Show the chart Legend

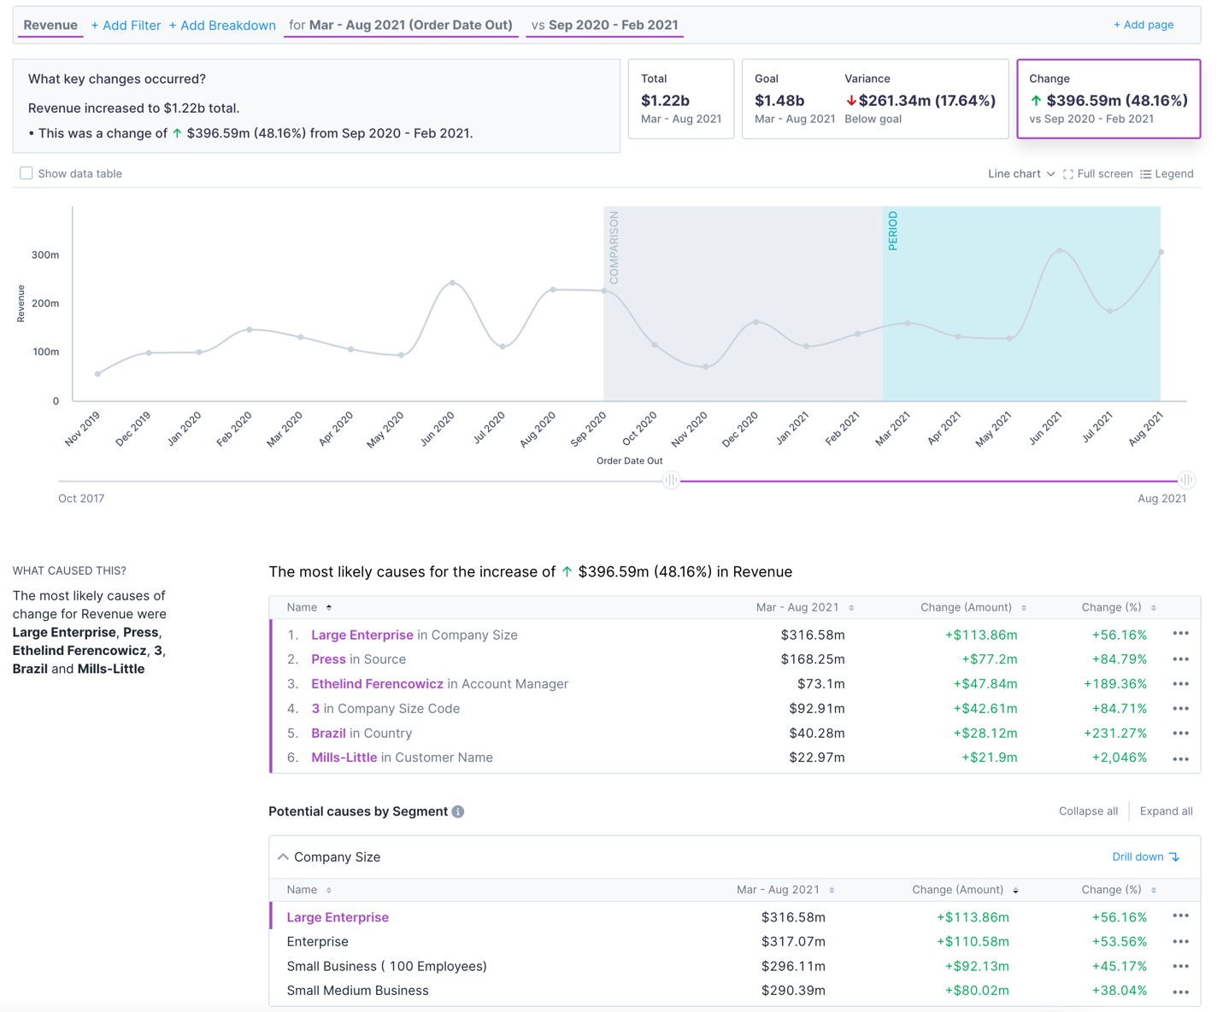point(1167,173)
